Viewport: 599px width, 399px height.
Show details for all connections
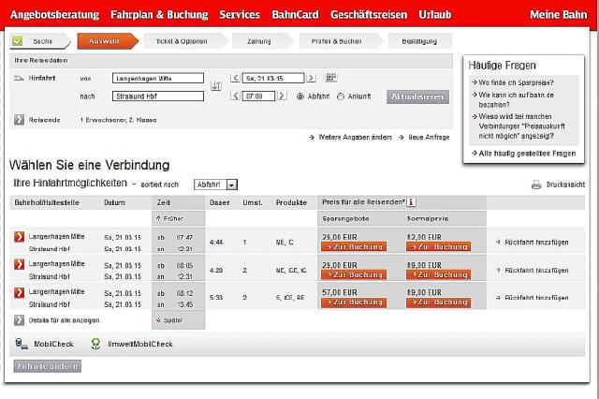[19, 320]
